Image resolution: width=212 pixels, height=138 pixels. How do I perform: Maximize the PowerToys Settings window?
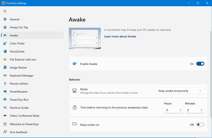[198, 3]
